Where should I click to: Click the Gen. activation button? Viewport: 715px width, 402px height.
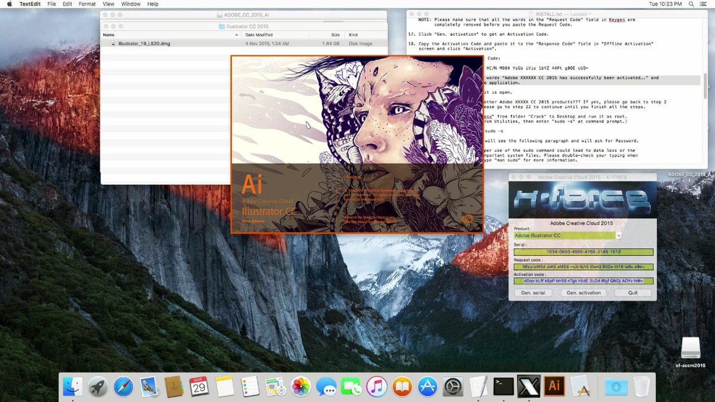pos(584,293)
